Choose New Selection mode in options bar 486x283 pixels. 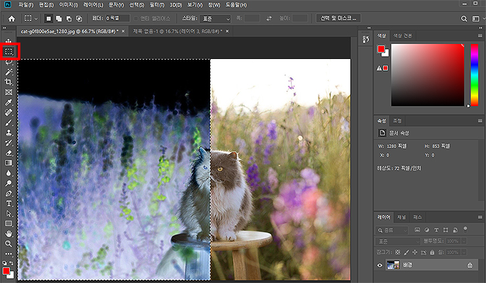(x=49, y=18)
